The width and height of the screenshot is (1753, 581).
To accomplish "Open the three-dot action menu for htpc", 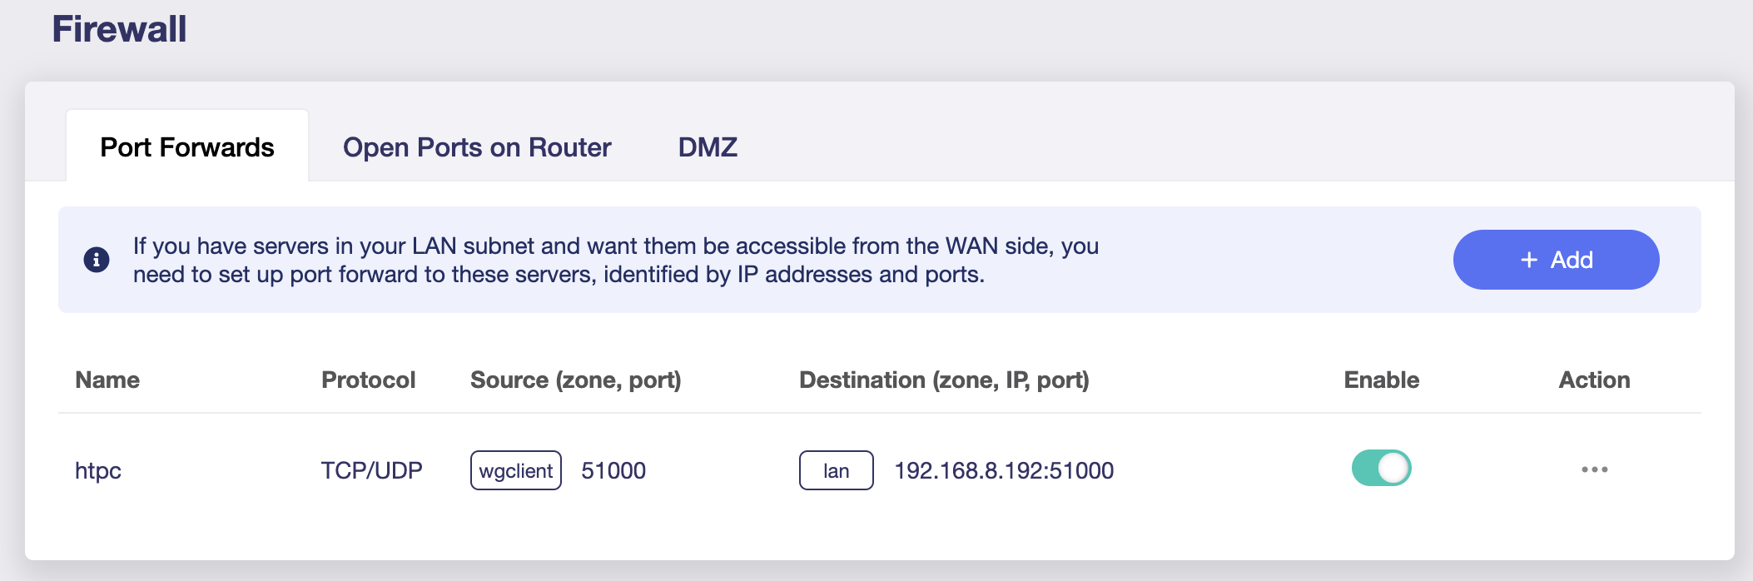I will click(1594, 469).
